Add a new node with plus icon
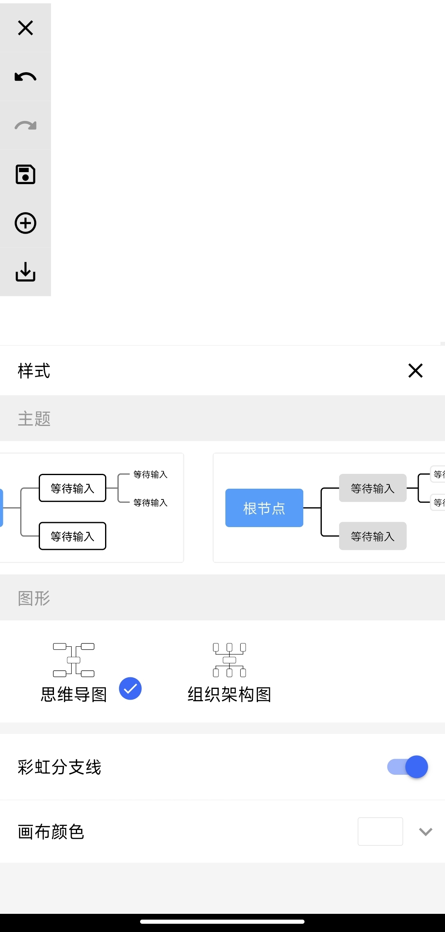The image size is (445, 932). [x=26, y=223]
